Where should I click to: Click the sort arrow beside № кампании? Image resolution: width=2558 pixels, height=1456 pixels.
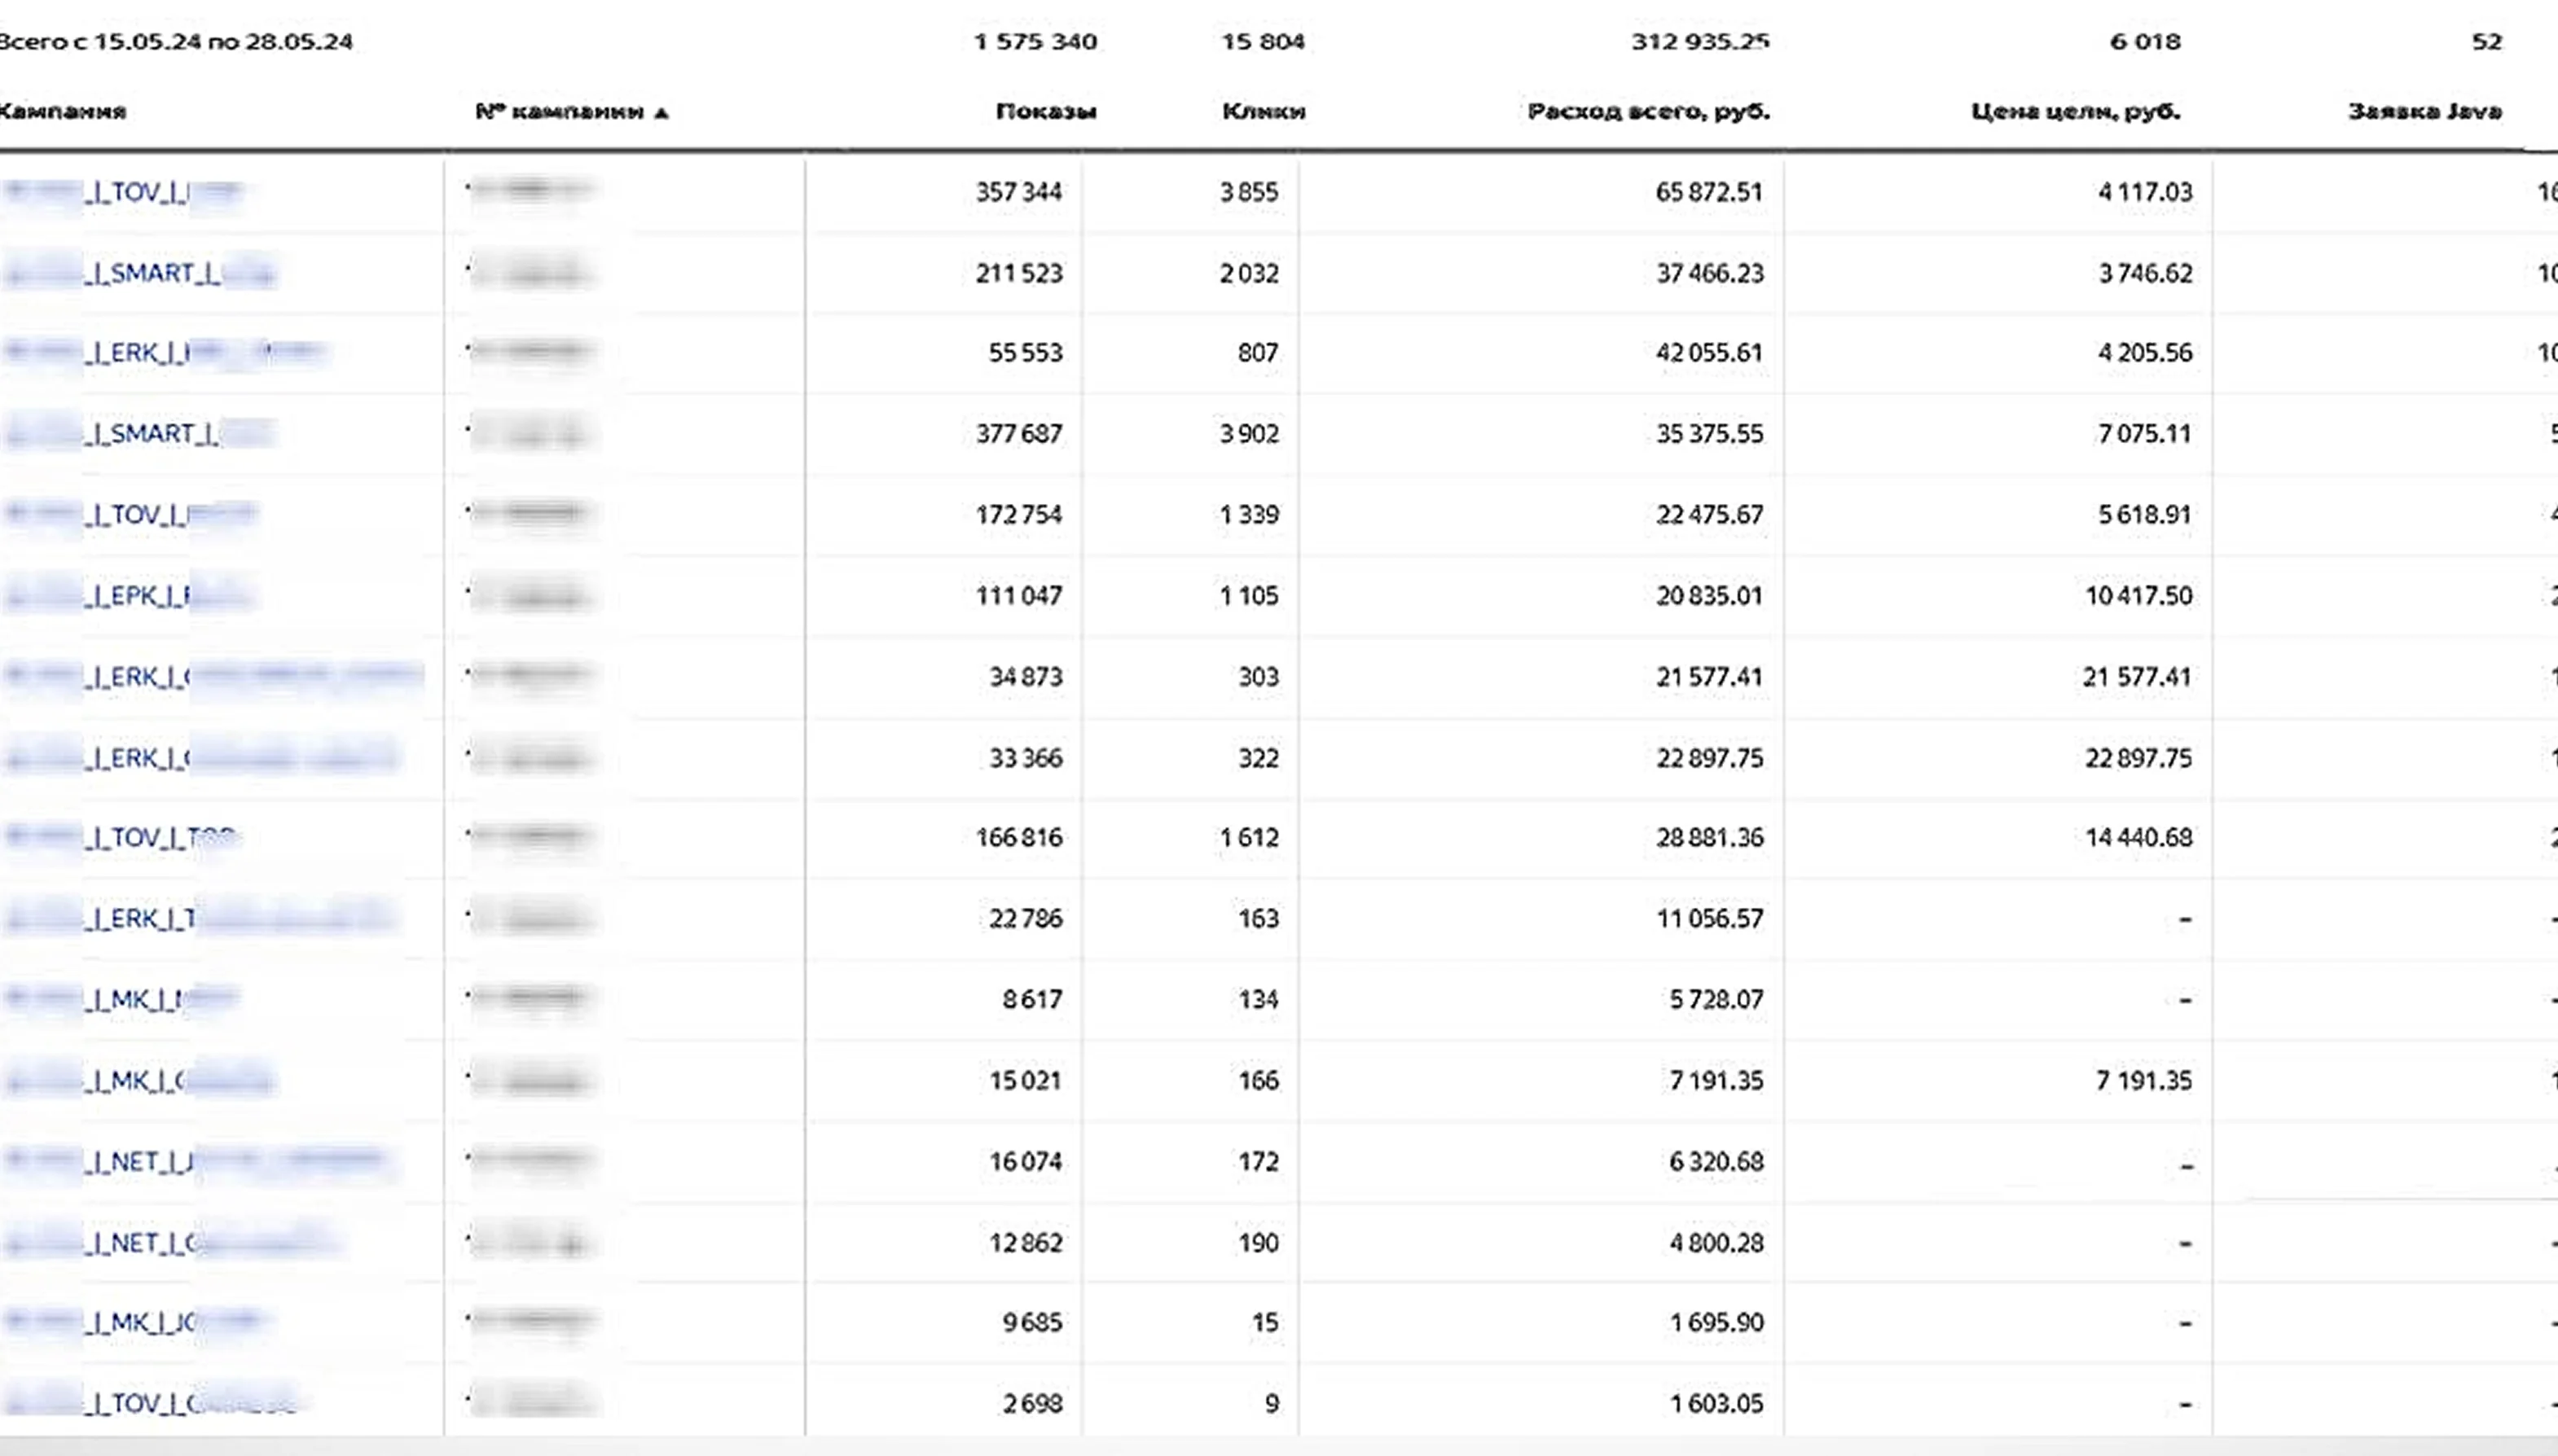660,113
